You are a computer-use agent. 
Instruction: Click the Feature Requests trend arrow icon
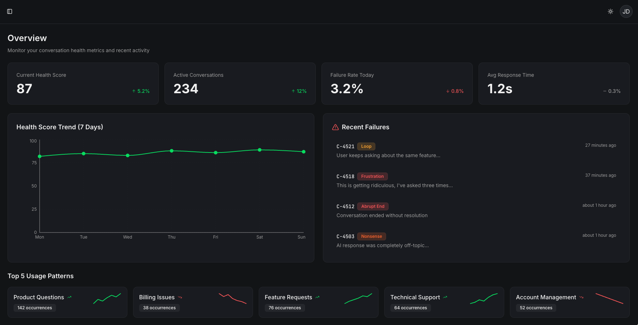pos(317,297)
